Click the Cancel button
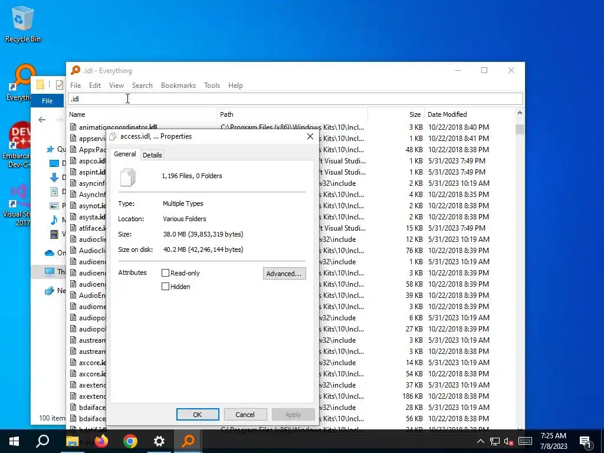Image resolution: width=604 pixels, height=453 pixels. pyautogui.click(x=245, y=415)
